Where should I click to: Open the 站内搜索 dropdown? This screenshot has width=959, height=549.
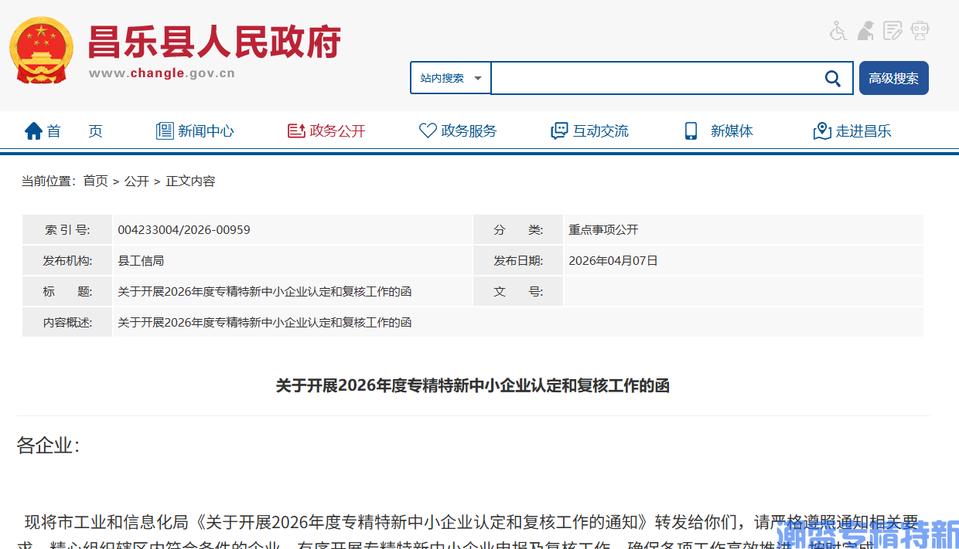(x=450, y=78)
